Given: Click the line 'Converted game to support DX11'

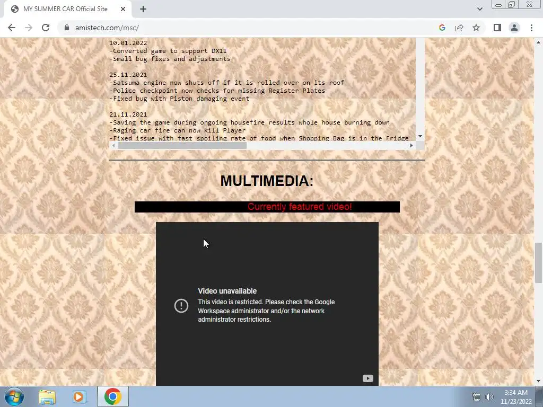Looking at the screenshot, I should pyautogui.click(x=168, y=51).
